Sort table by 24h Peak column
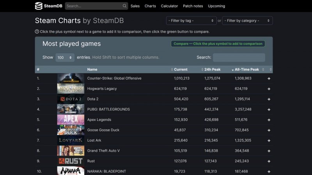 pos(212,70)
